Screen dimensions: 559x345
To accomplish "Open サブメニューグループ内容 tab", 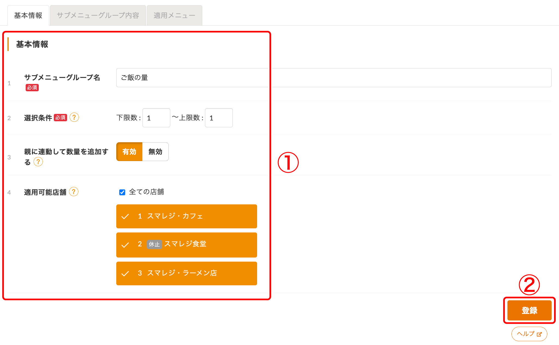I will coord(98,16).
